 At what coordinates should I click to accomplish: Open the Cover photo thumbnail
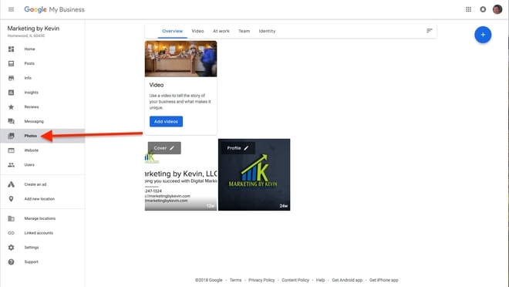[180, 174]
